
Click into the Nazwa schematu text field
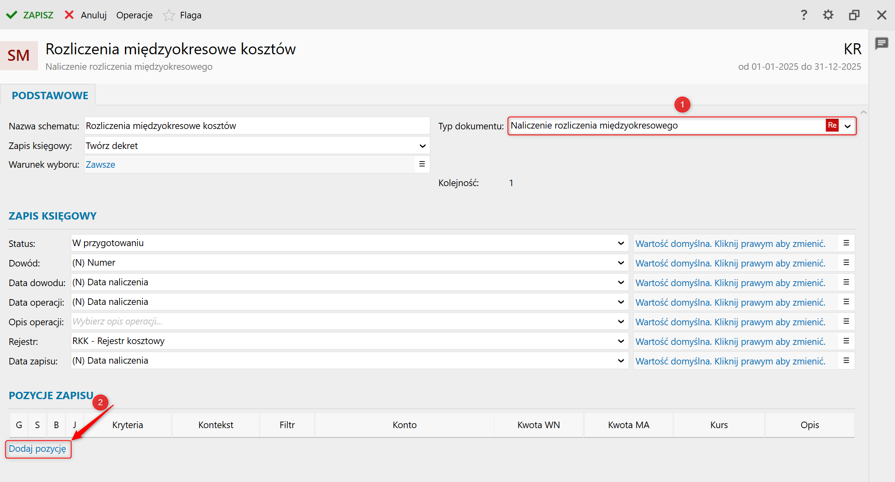coord(256,126)
